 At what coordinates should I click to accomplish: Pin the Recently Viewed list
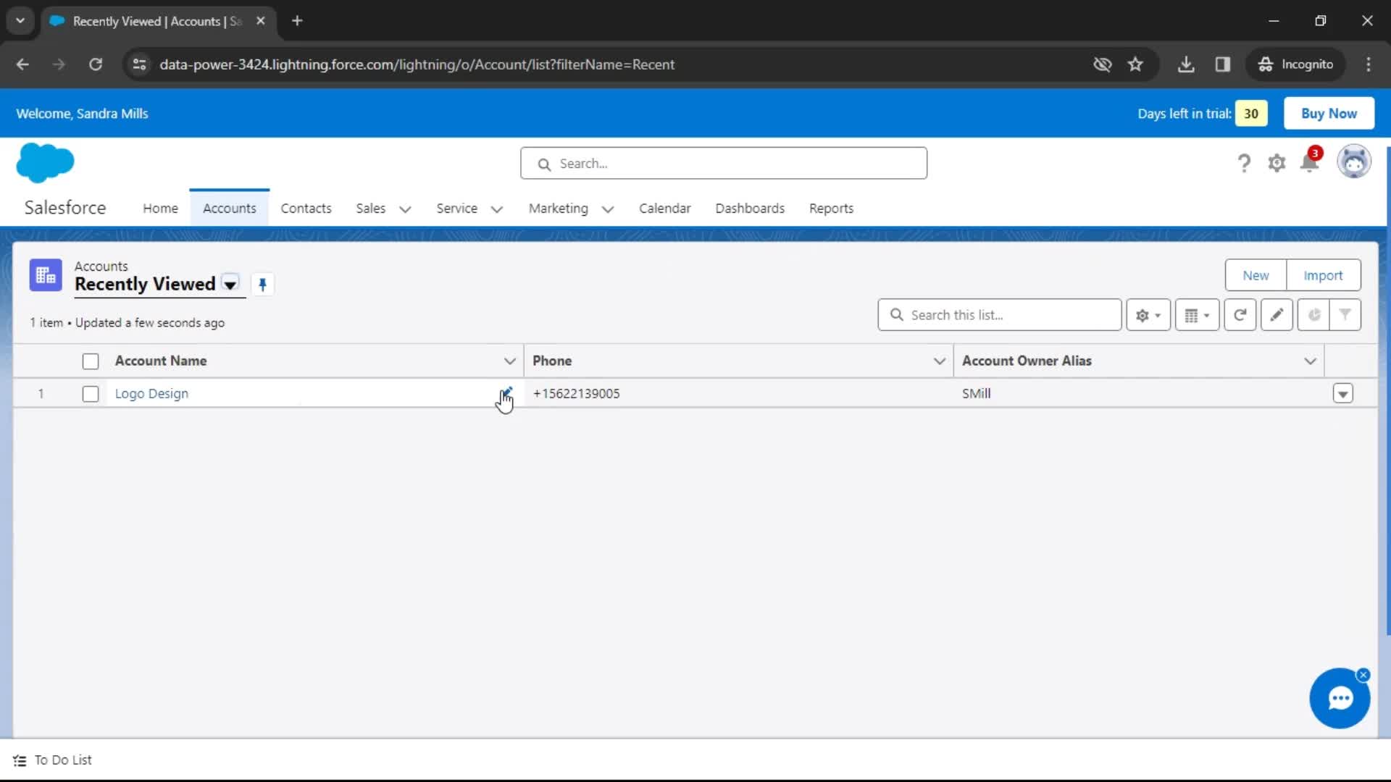[263, 285]
